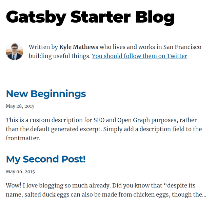Click the Gatsby Starter Blog site title
The image size is (217, 202).
90,17
